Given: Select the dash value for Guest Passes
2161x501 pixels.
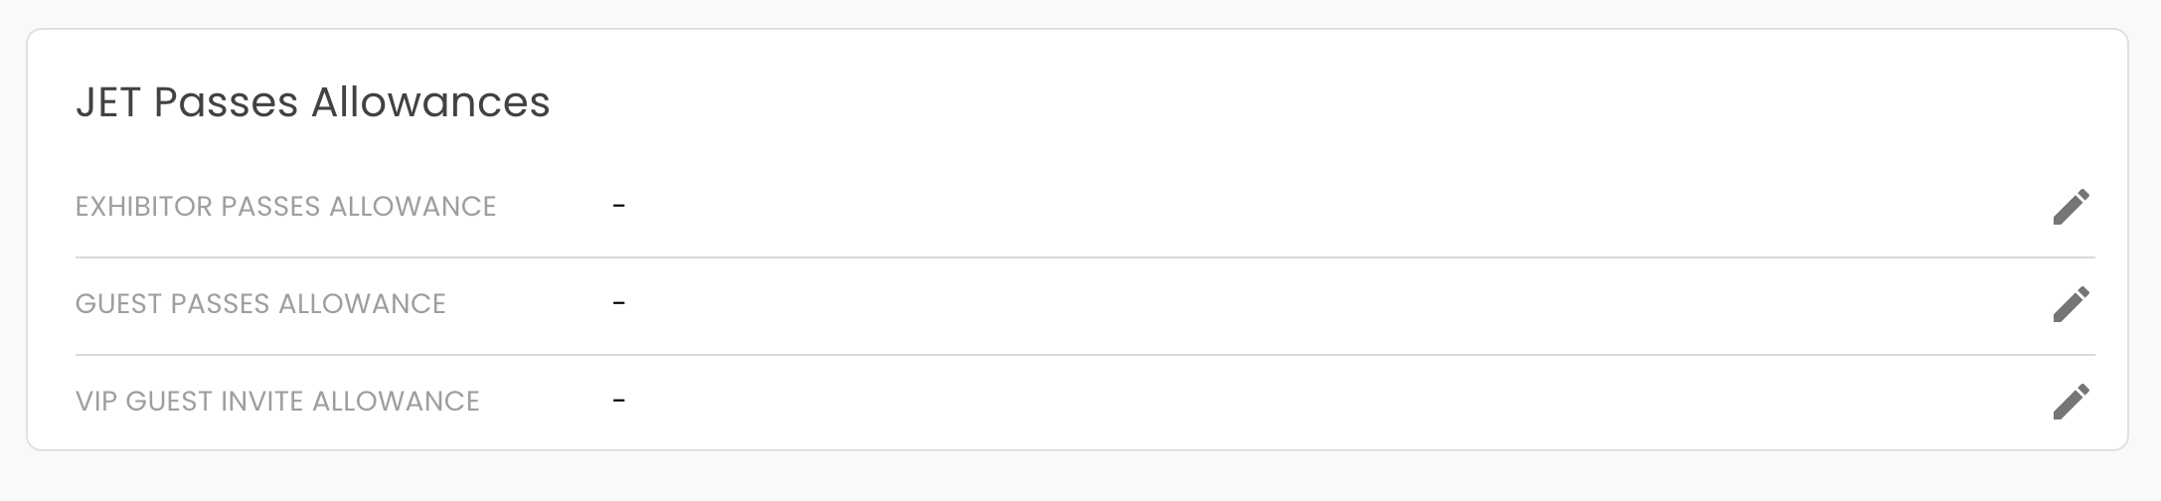Looking at the screenshot, I should 619,303.
